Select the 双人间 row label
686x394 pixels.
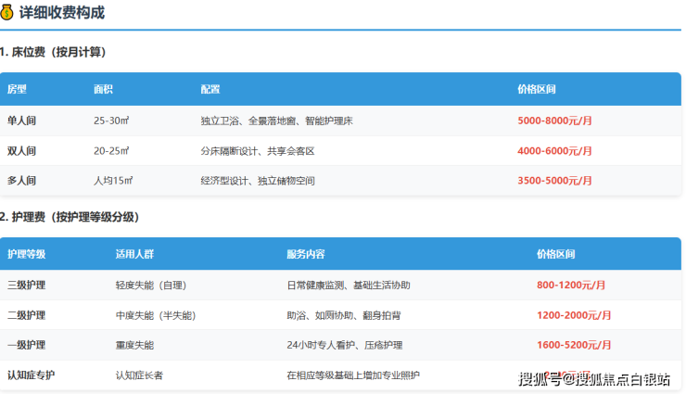click(21, 150)
